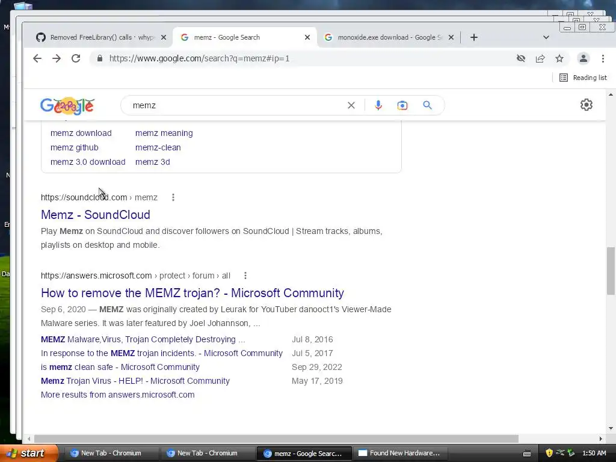Viewport: 616px width, 462px height.
Task: Go back to the previous page
Action: pos(37,58)
